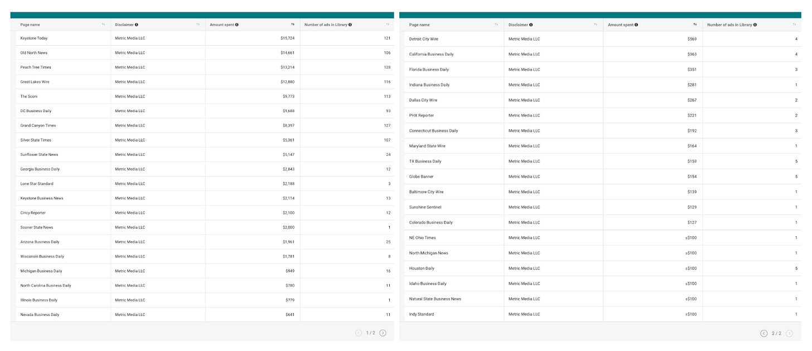Select Indy Standard page name
Viewport: 812px width, 351px height.
tap(422, 314)
